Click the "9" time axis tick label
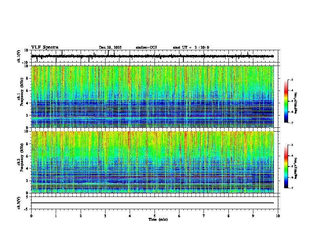Screen dimensions: 313x242 click(x=253, y=216)
